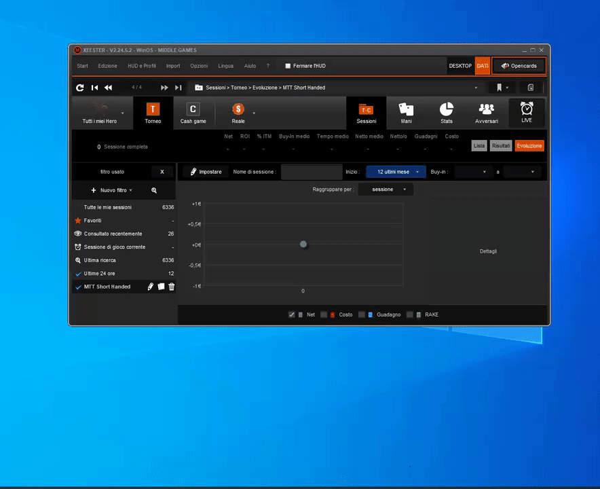Open the 12 ultimi mese period dropdown

pos(396,172)
